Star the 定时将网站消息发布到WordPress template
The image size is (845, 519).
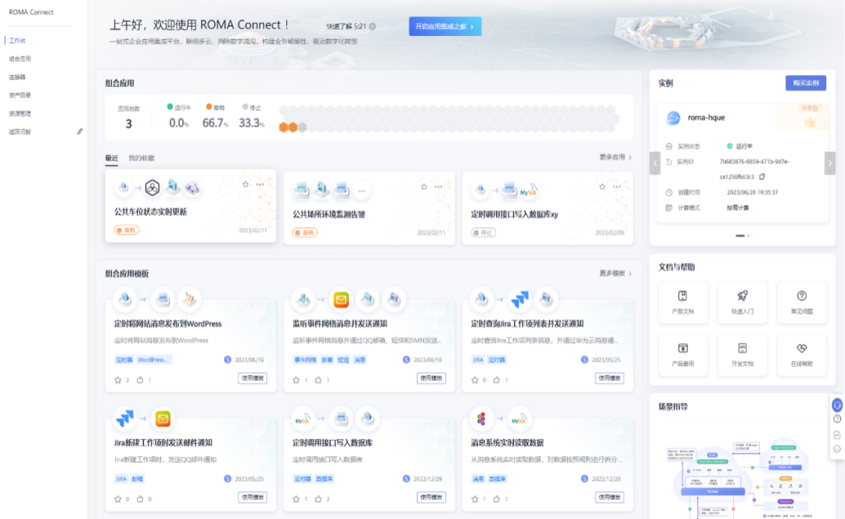coord(118,380)
